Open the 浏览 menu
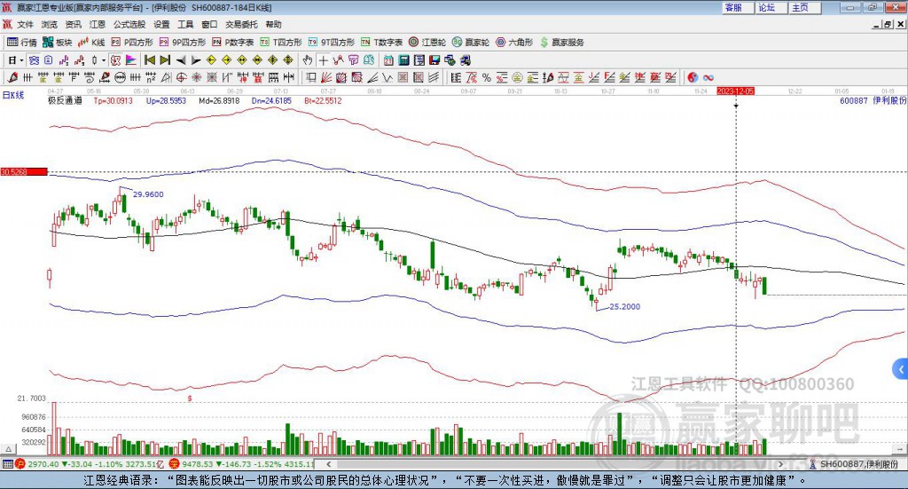This screenshot has width=908, height=489. click(x=50, y=24)
